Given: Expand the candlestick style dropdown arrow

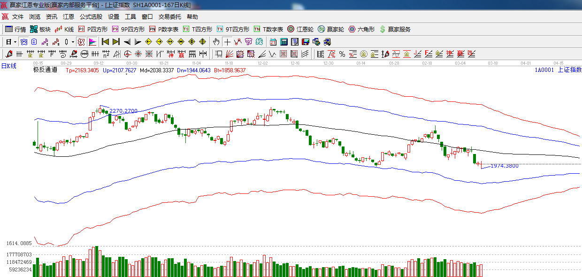Looking at the screenshot, I should (72, 42).
